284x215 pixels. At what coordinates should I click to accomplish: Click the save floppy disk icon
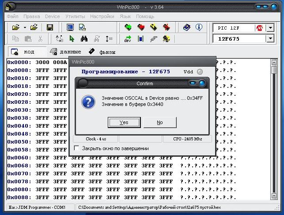point(50,27)
